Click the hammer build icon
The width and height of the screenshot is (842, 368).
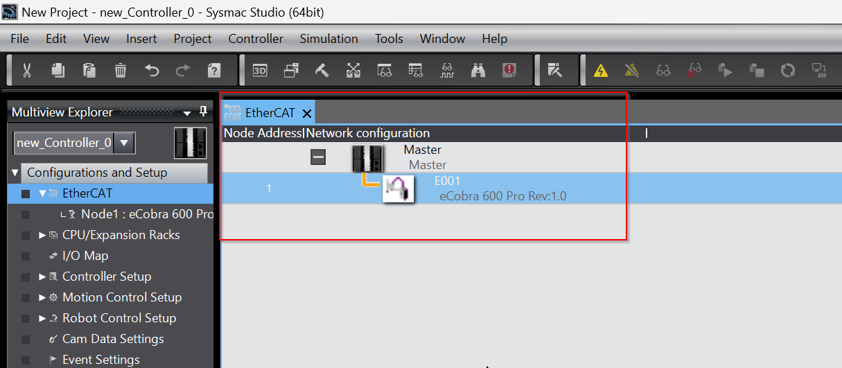(x=322, y=70)
